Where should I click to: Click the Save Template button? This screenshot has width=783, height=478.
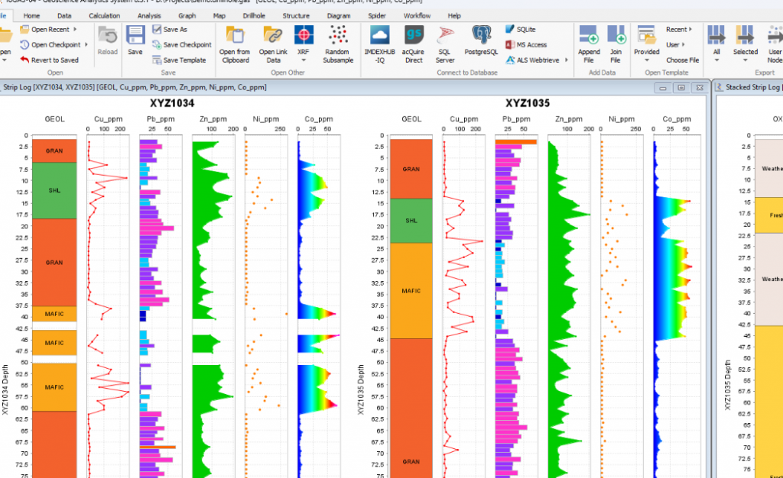pyautogui.click(x=179, y=60)
